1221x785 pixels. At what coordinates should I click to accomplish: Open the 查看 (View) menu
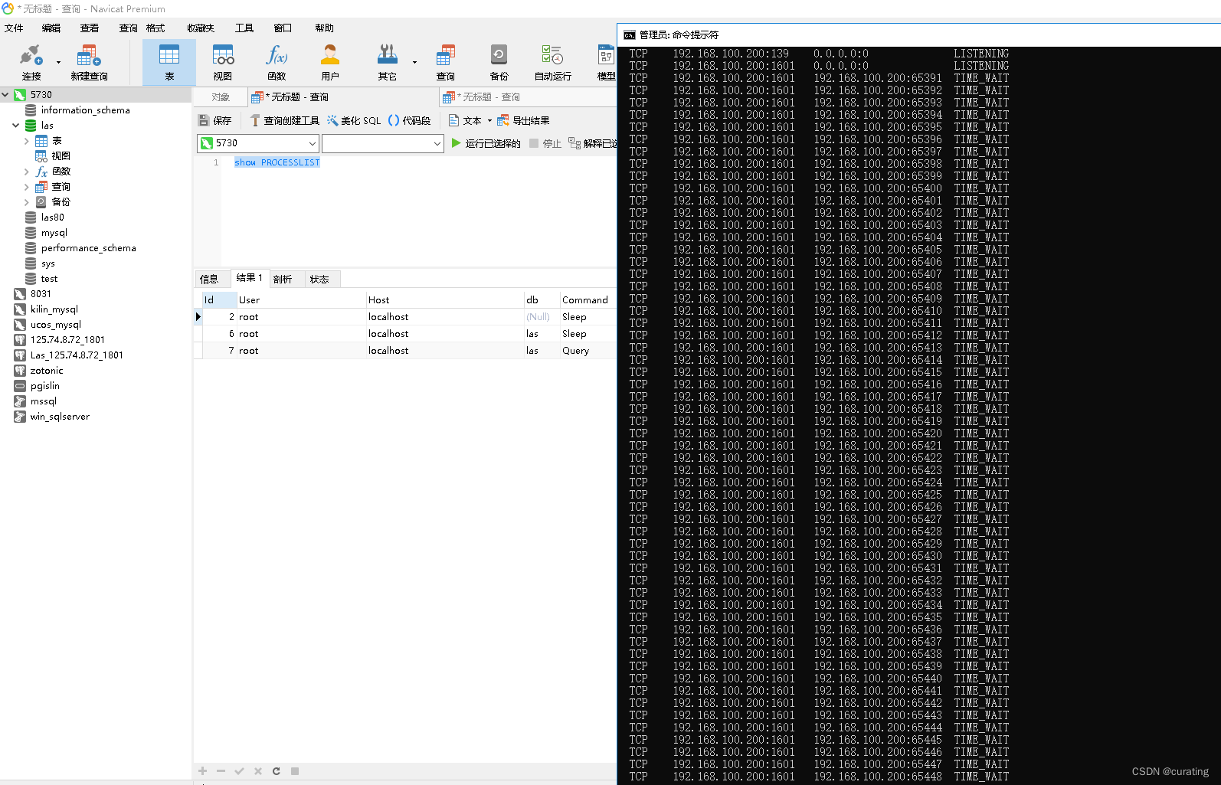pos(90,28)
